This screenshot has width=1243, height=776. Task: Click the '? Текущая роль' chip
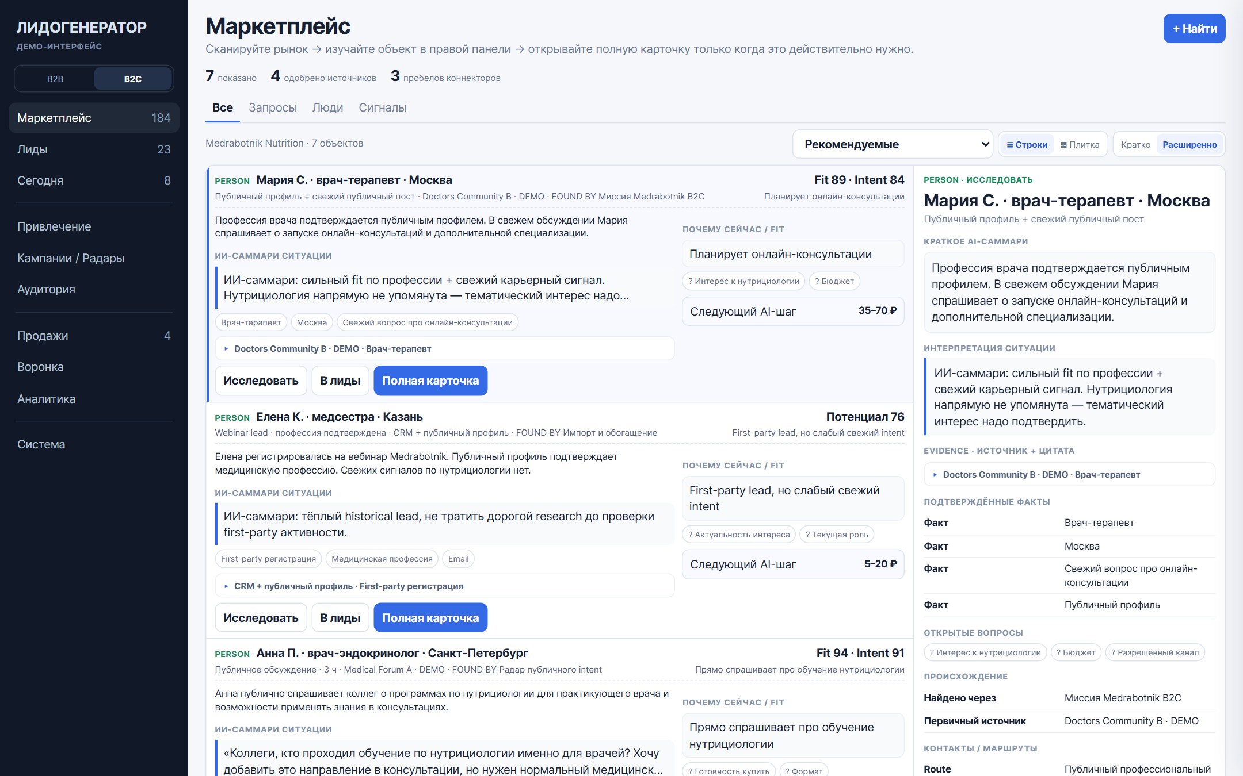point(836,535)
